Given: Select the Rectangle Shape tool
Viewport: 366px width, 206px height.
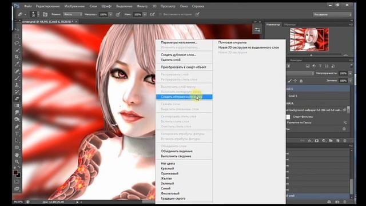Looking at the screenshot, I should click(x=17, y=148).
